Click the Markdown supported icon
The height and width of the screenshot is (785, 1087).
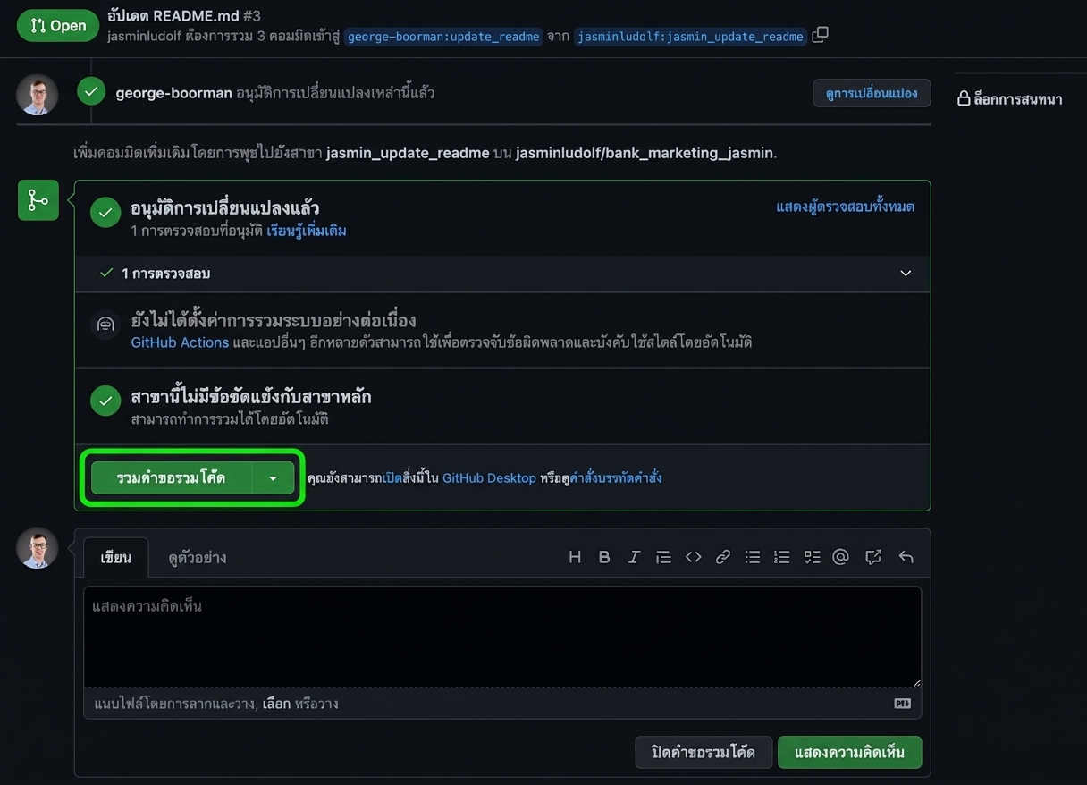(903, 704)
